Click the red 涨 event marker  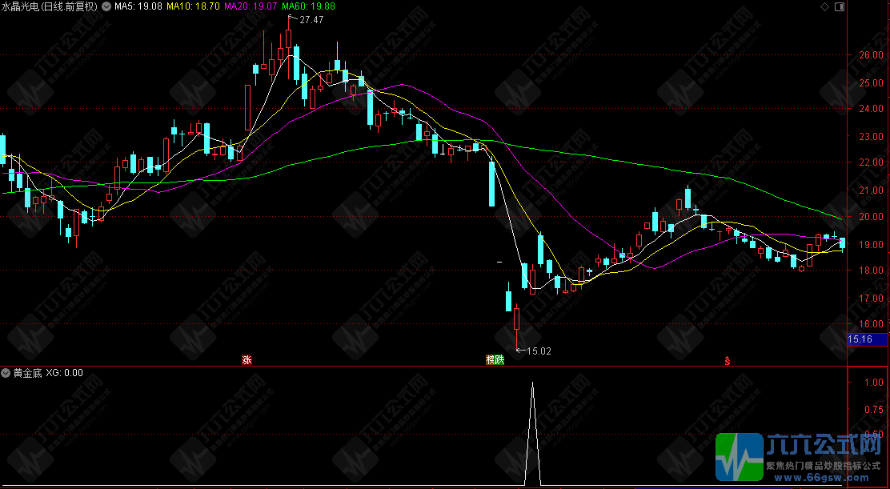click(247, 359)
